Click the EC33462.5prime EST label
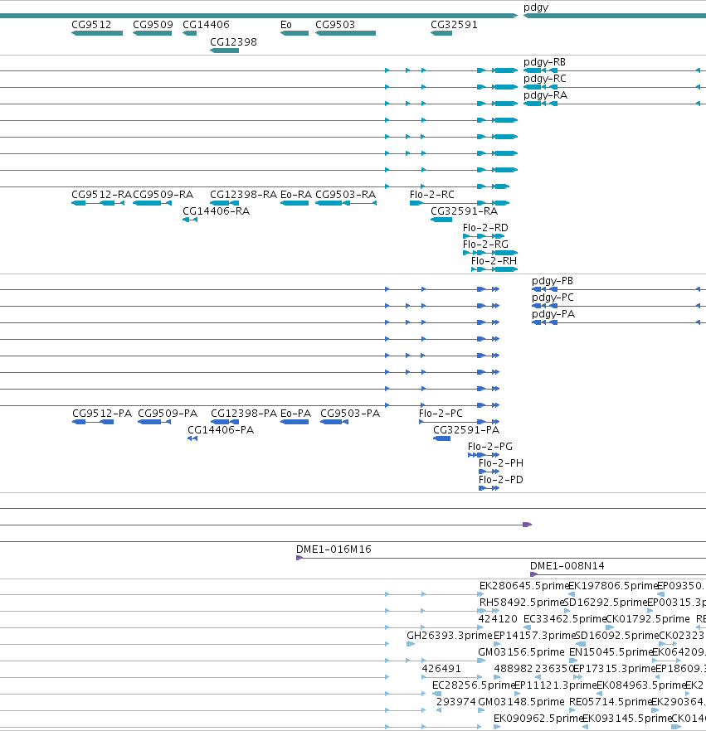706x731 pixels. [565, 619]
